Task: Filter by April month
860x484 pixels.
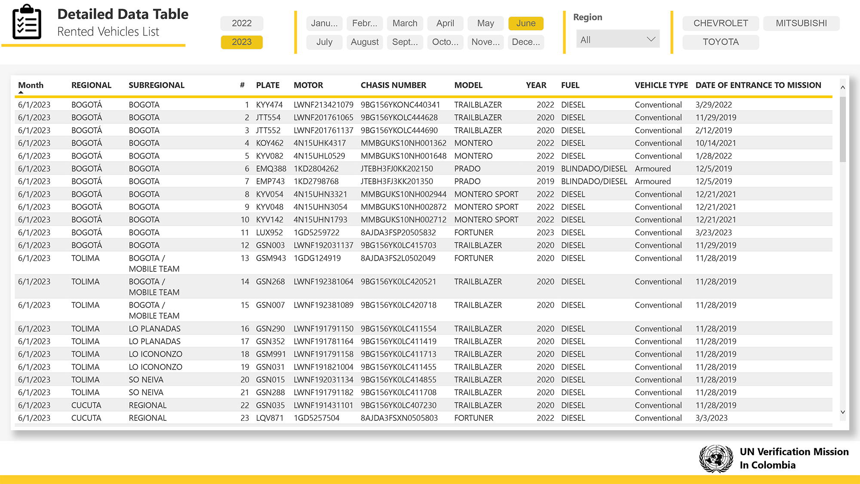Action: pyautogui.click(x=445, y=23)
